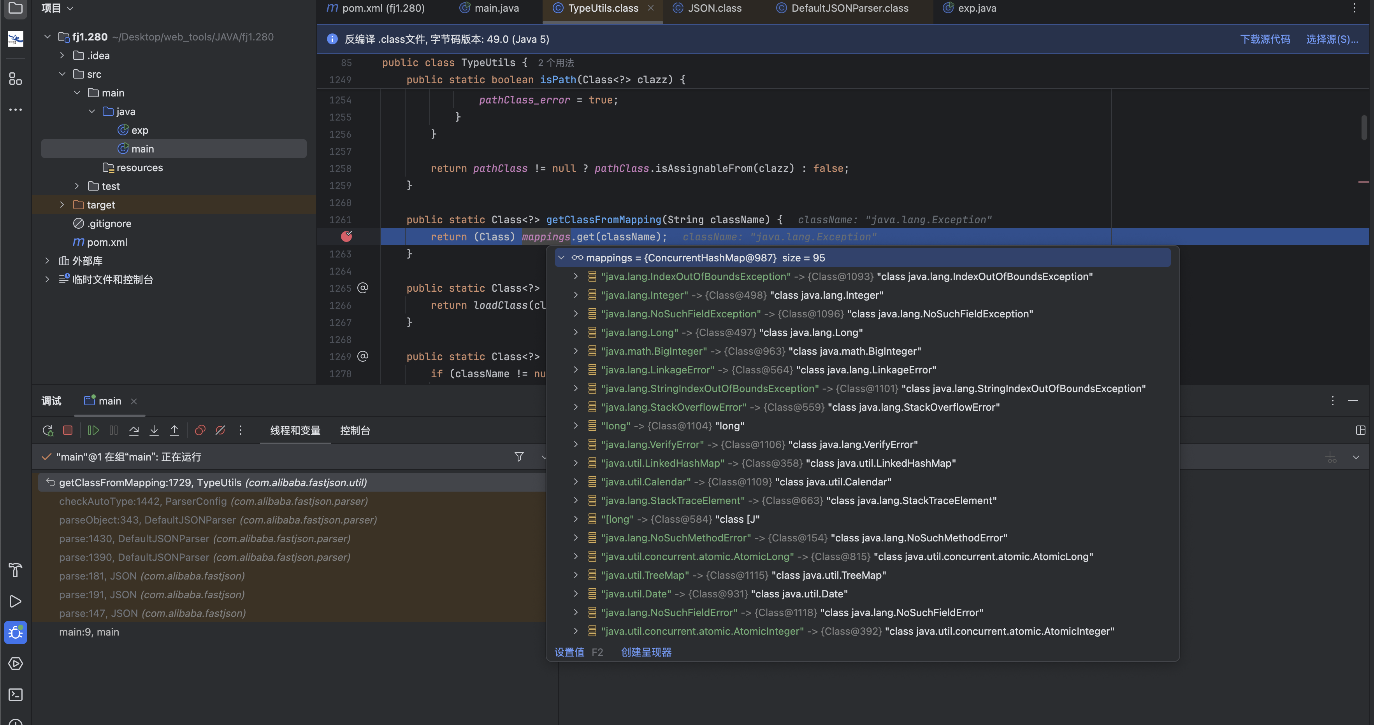
Task: Click the 设置值 link
Action: click(569, 653)
